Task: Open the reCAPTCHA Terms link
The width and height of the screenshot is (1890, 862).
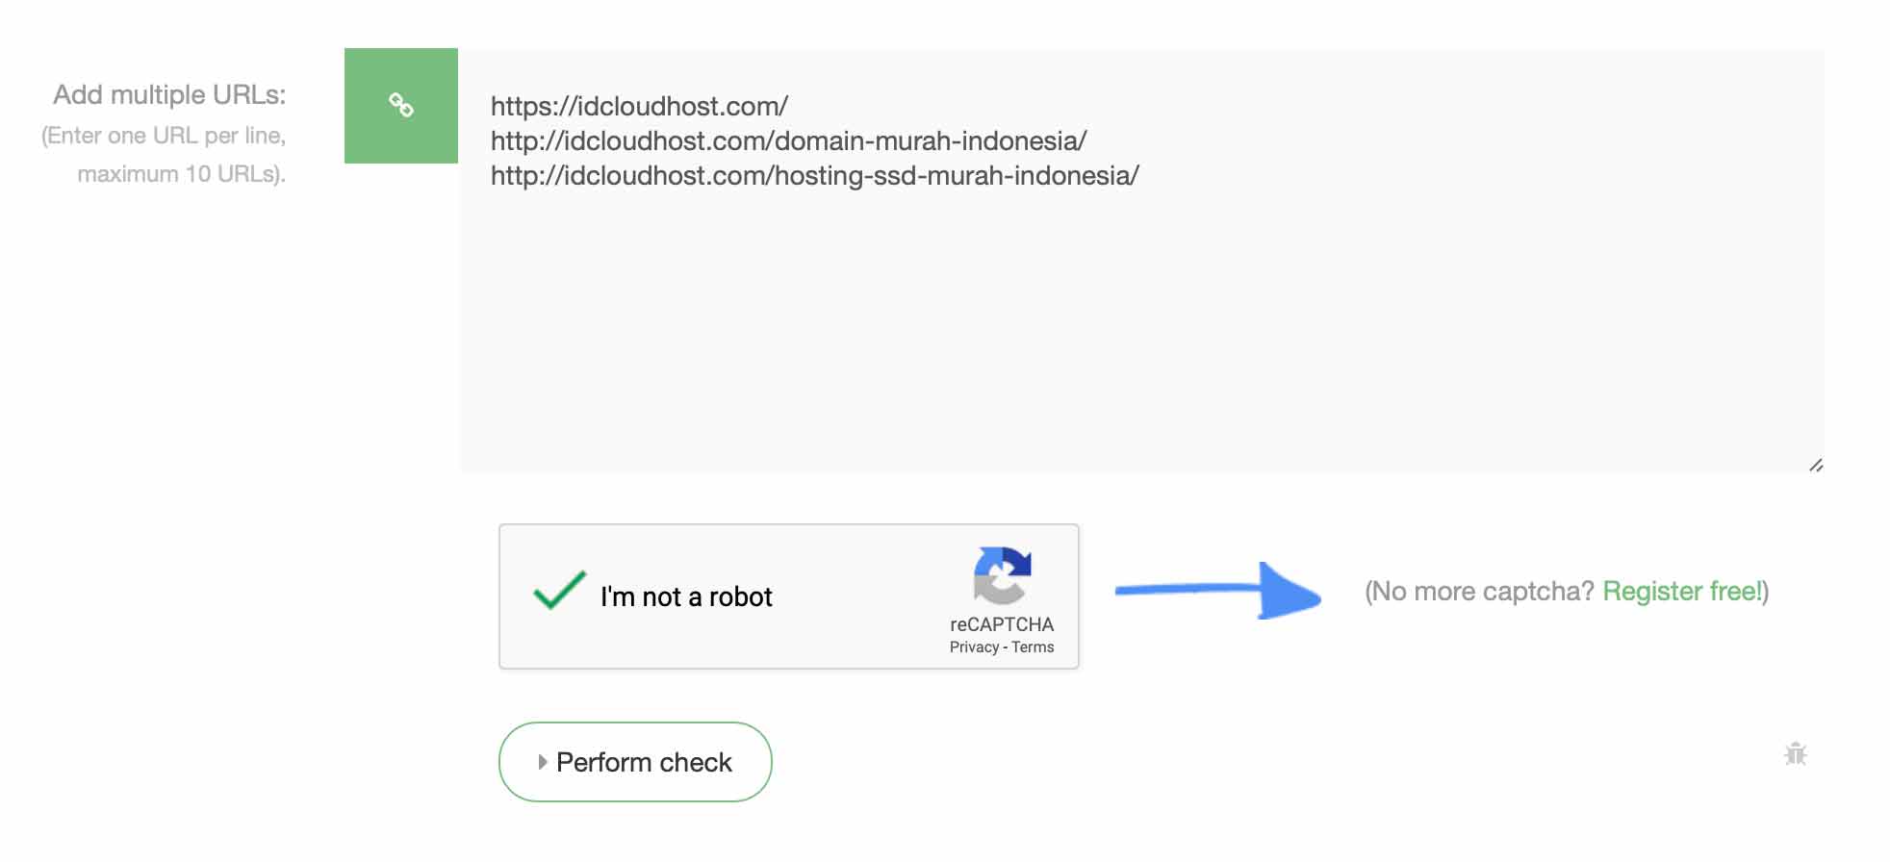Action: (1033, 647)
